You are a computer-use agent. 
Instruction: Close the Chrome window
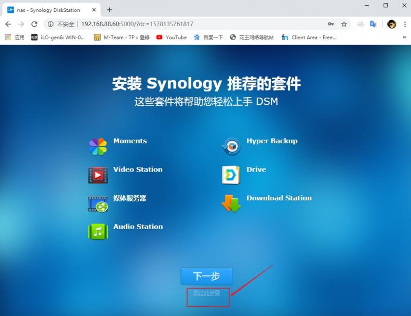tap(404, 5)
